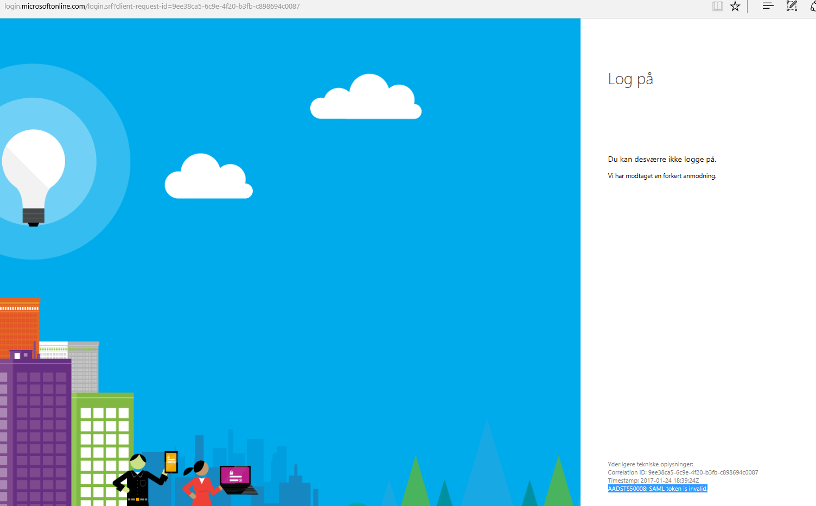
Task: Select the Timestamp 2017-01-24 line
Action: click(x=653, y=480)
